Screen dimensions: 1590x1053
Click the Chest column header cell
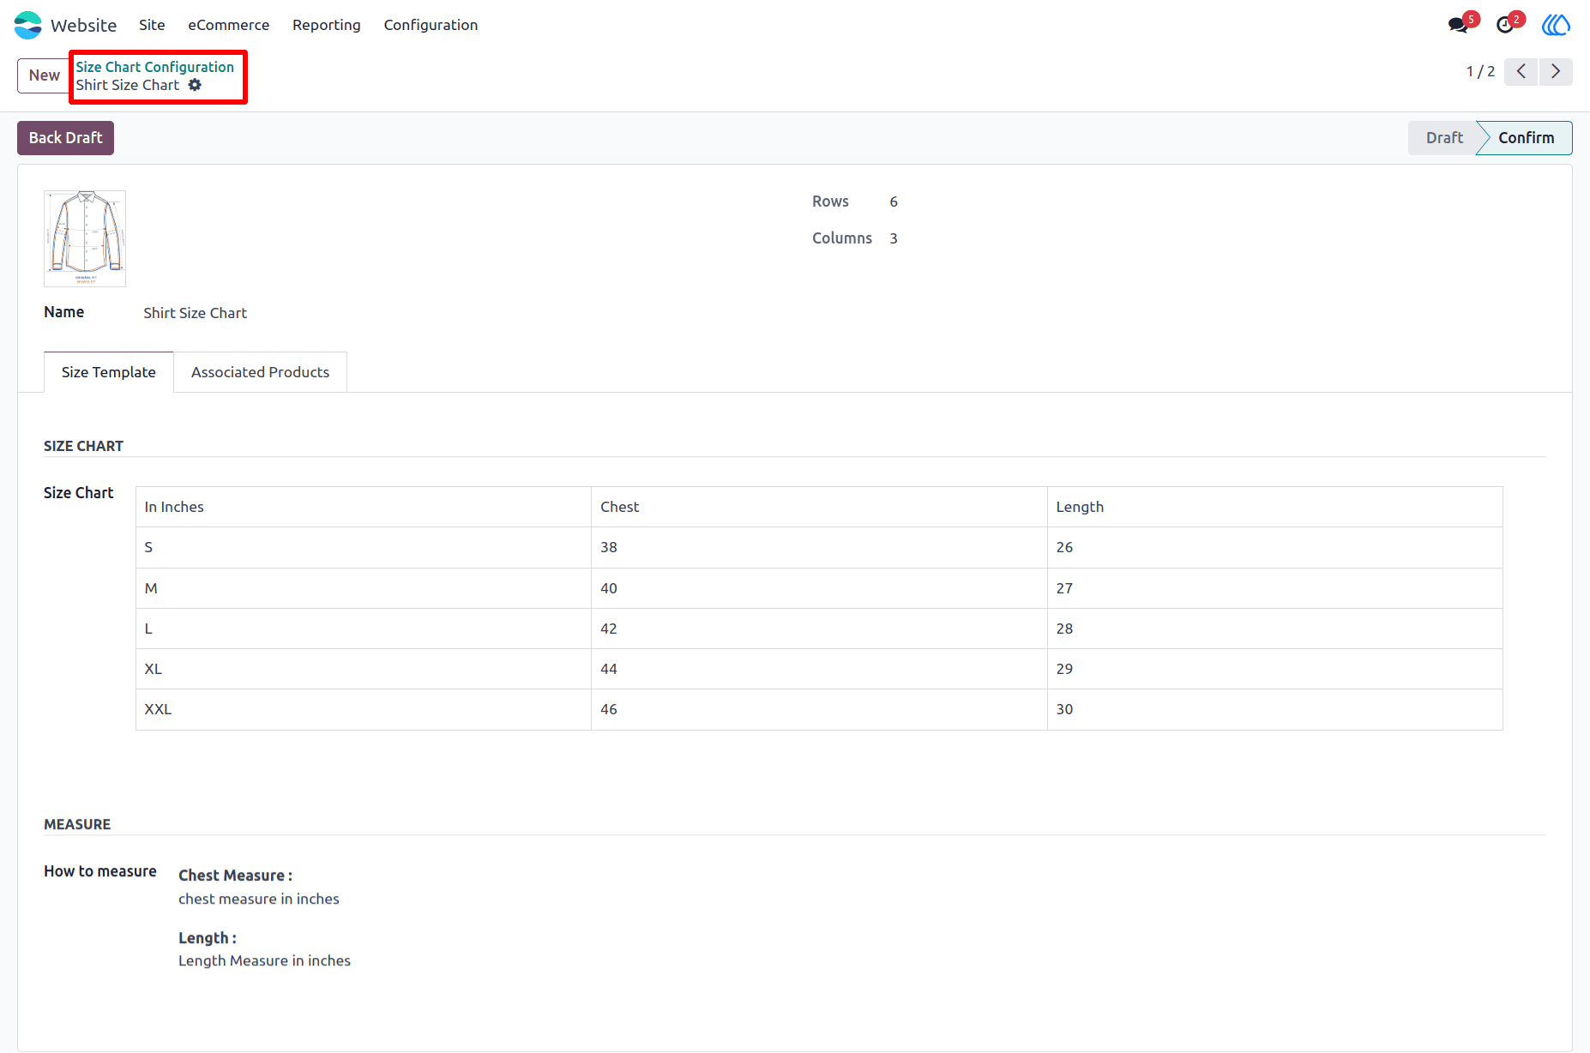pyautogui.click(x=819, y=507)
